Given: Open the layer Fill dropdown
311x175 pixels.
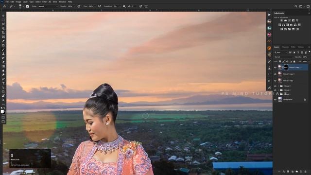Looking at the screenshot, I should point(309,62).
